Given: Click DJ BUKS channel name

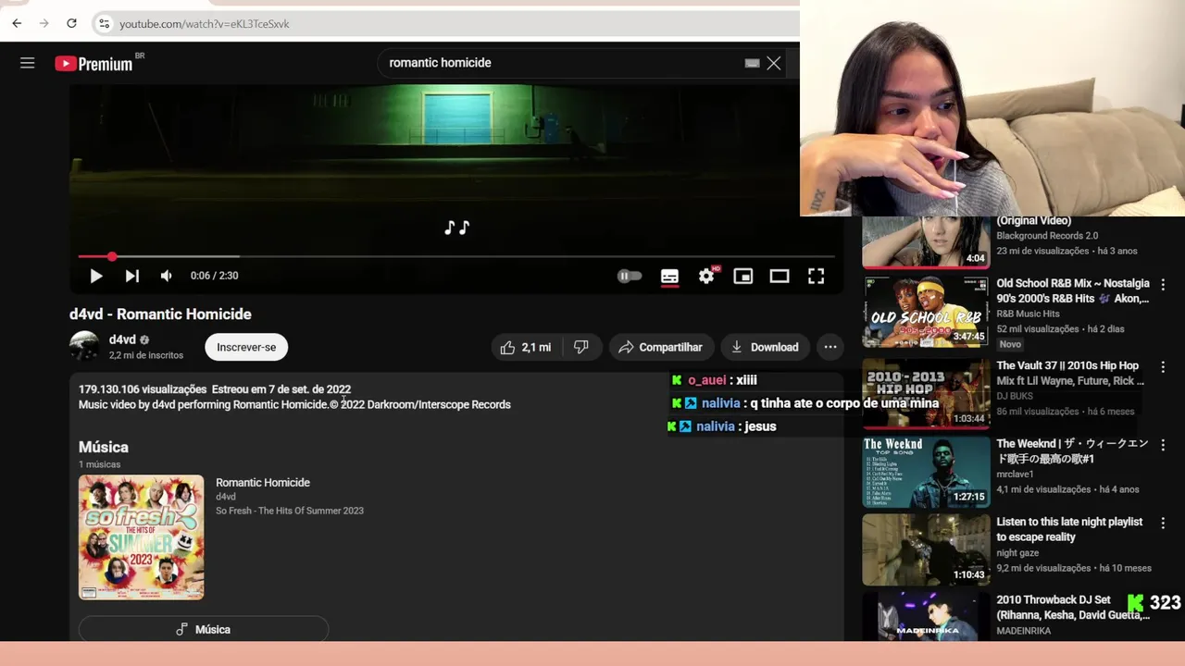Looking at the screenshot, I should pyautogui.click(x=1016, y=396).
